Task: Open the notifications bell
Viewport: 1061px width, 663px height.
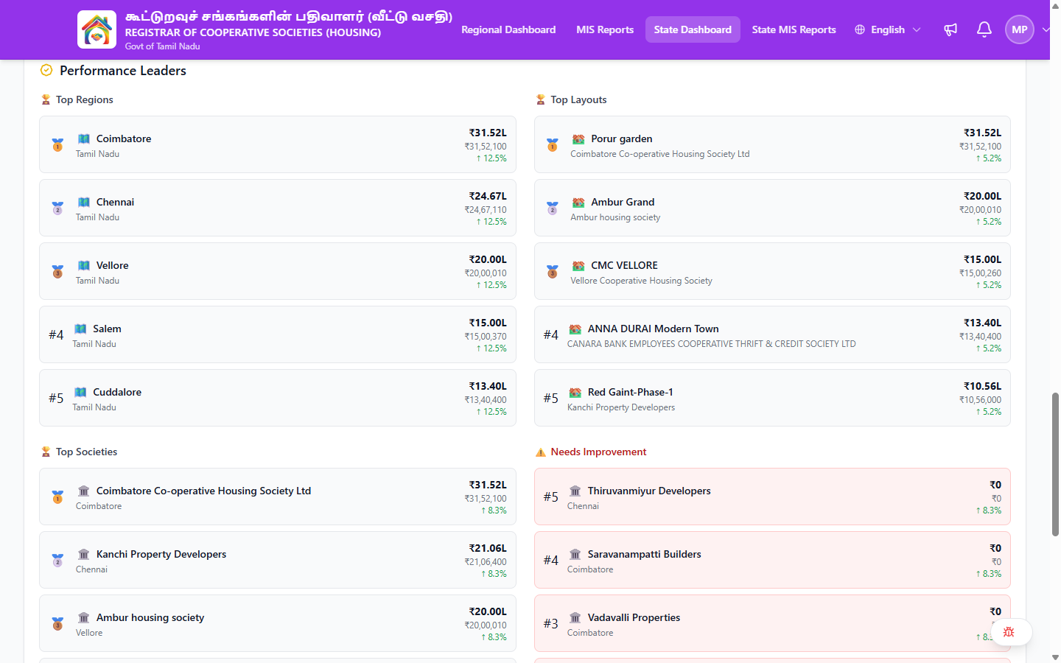Action: coord(984,29)
